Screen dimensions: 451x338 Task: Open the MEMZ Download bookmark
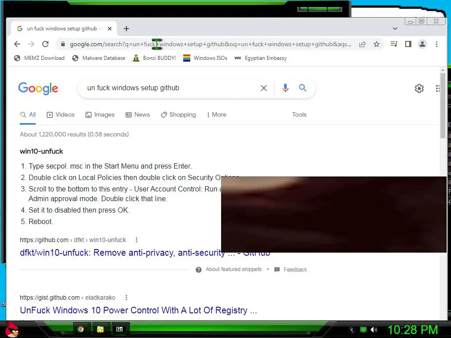39,58
